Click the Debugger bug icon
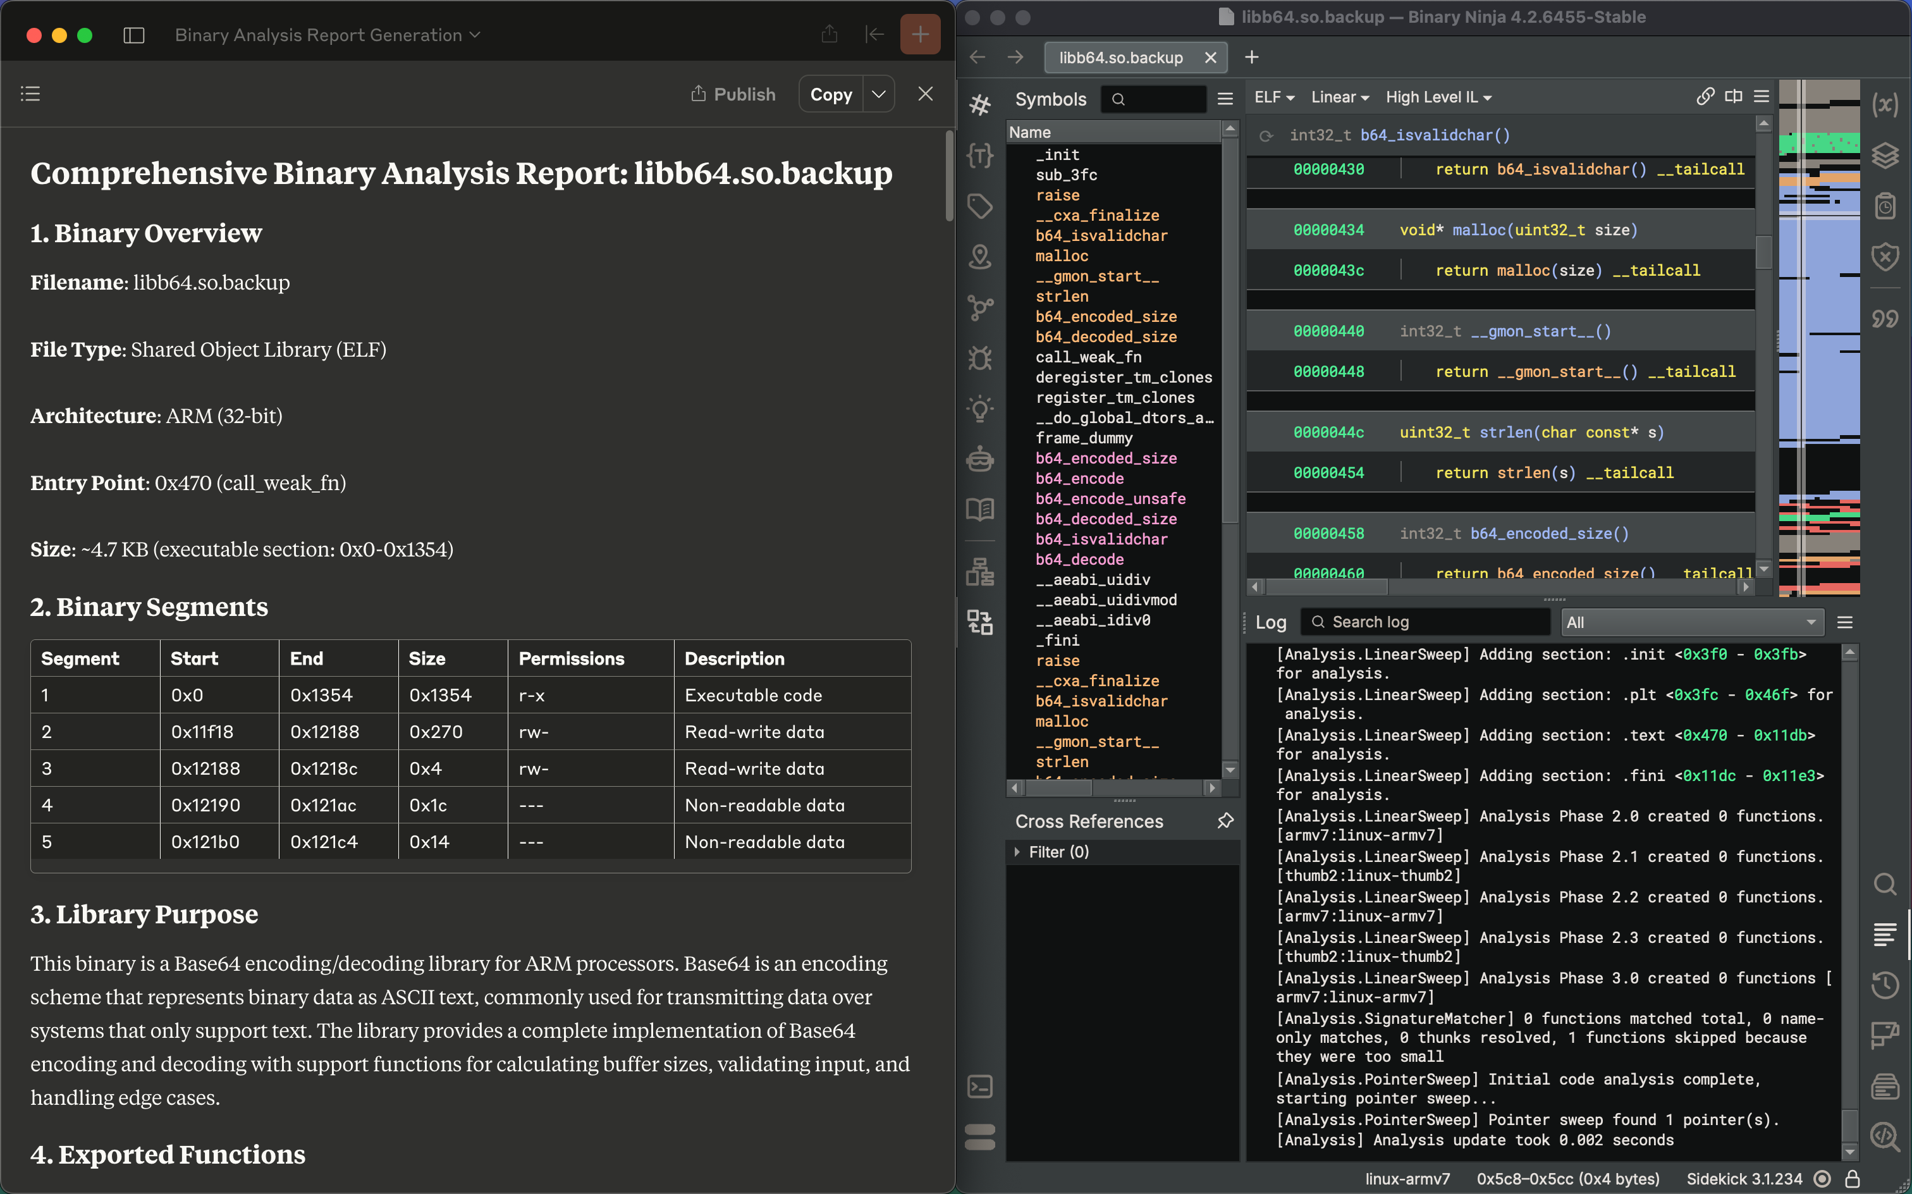1912x1194 pixels. [x=979, y=359]
